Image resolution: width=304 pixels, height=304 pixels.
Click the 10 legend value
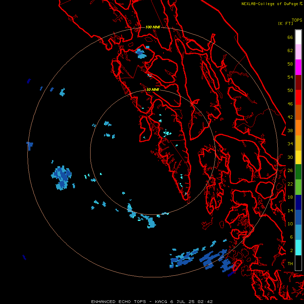(x=290, y=224)
